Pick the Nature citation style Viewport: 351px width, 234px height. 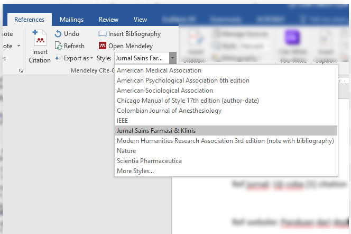tap(126, 151)
